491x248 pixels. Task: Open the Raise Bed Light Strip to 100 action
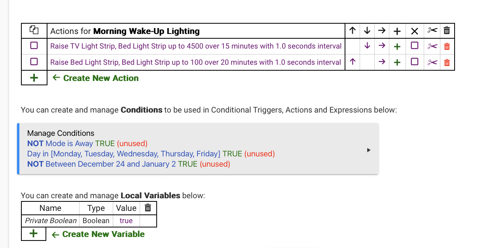[x=195, y=62]
